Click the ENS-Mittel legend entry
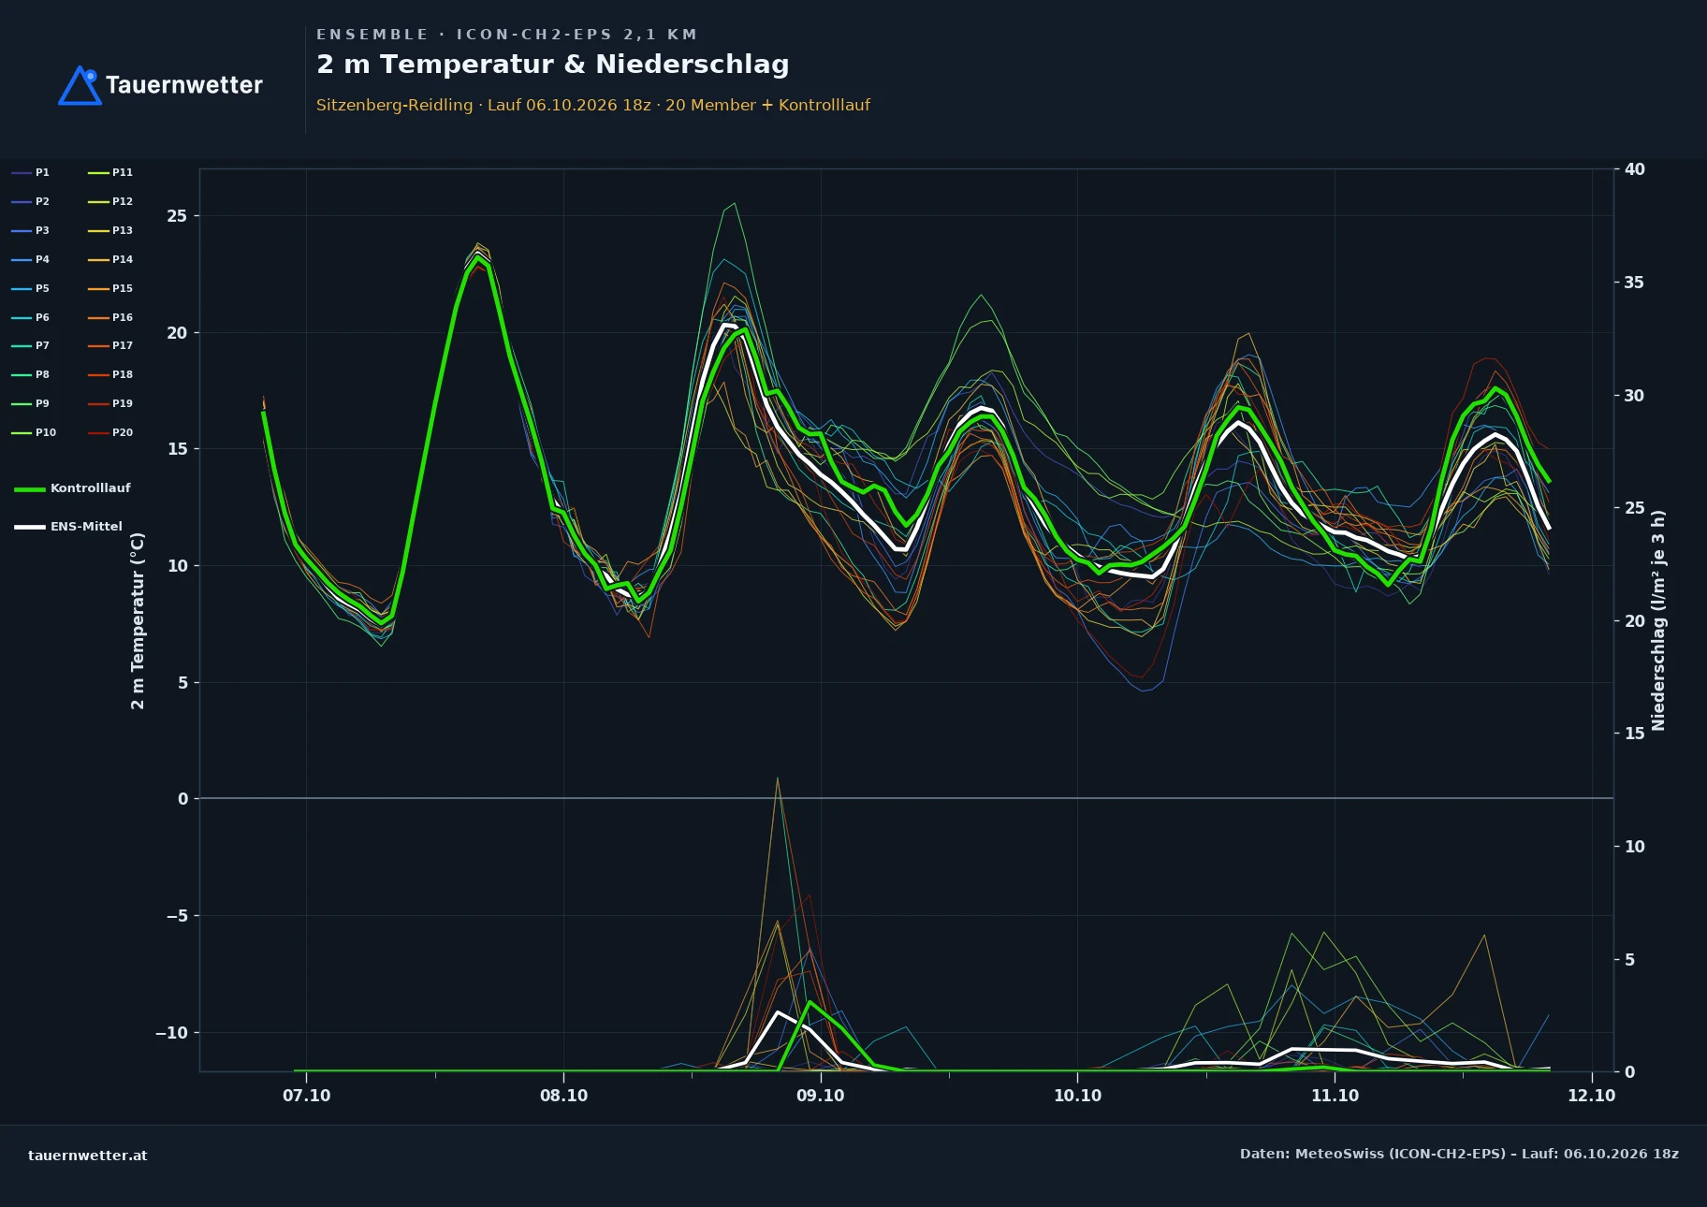The width and height of the screenshot is (1707, 1207). pos(68,527)
